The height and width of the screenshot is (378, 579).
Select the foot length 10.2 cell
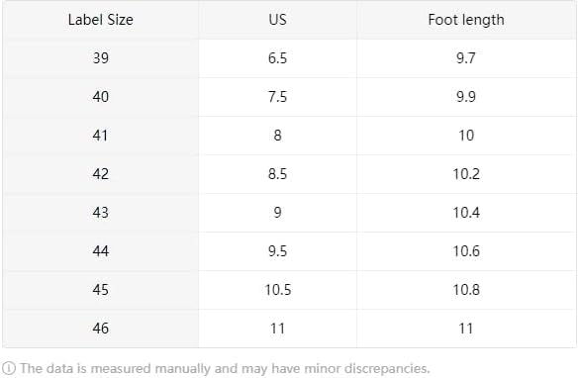click(466, 174)
